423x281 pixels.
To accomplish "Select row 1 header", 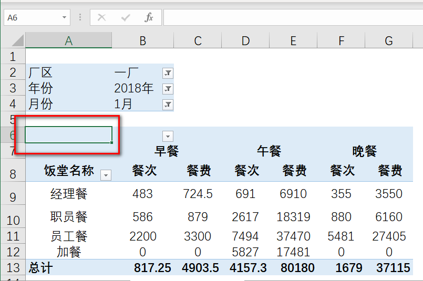I will pos(13,56).
